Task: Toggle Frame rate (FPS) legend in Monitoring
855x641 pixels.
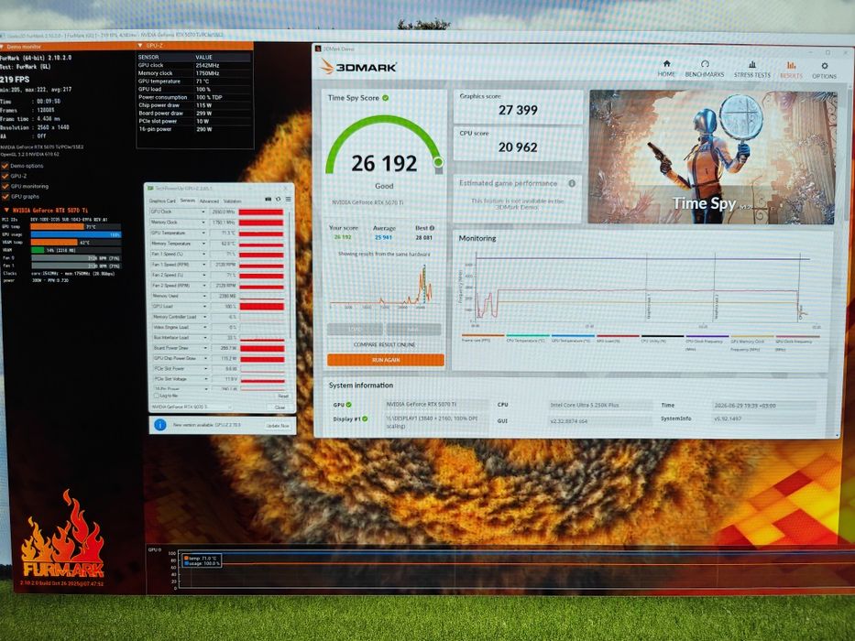Action: [x=483, y=338]
